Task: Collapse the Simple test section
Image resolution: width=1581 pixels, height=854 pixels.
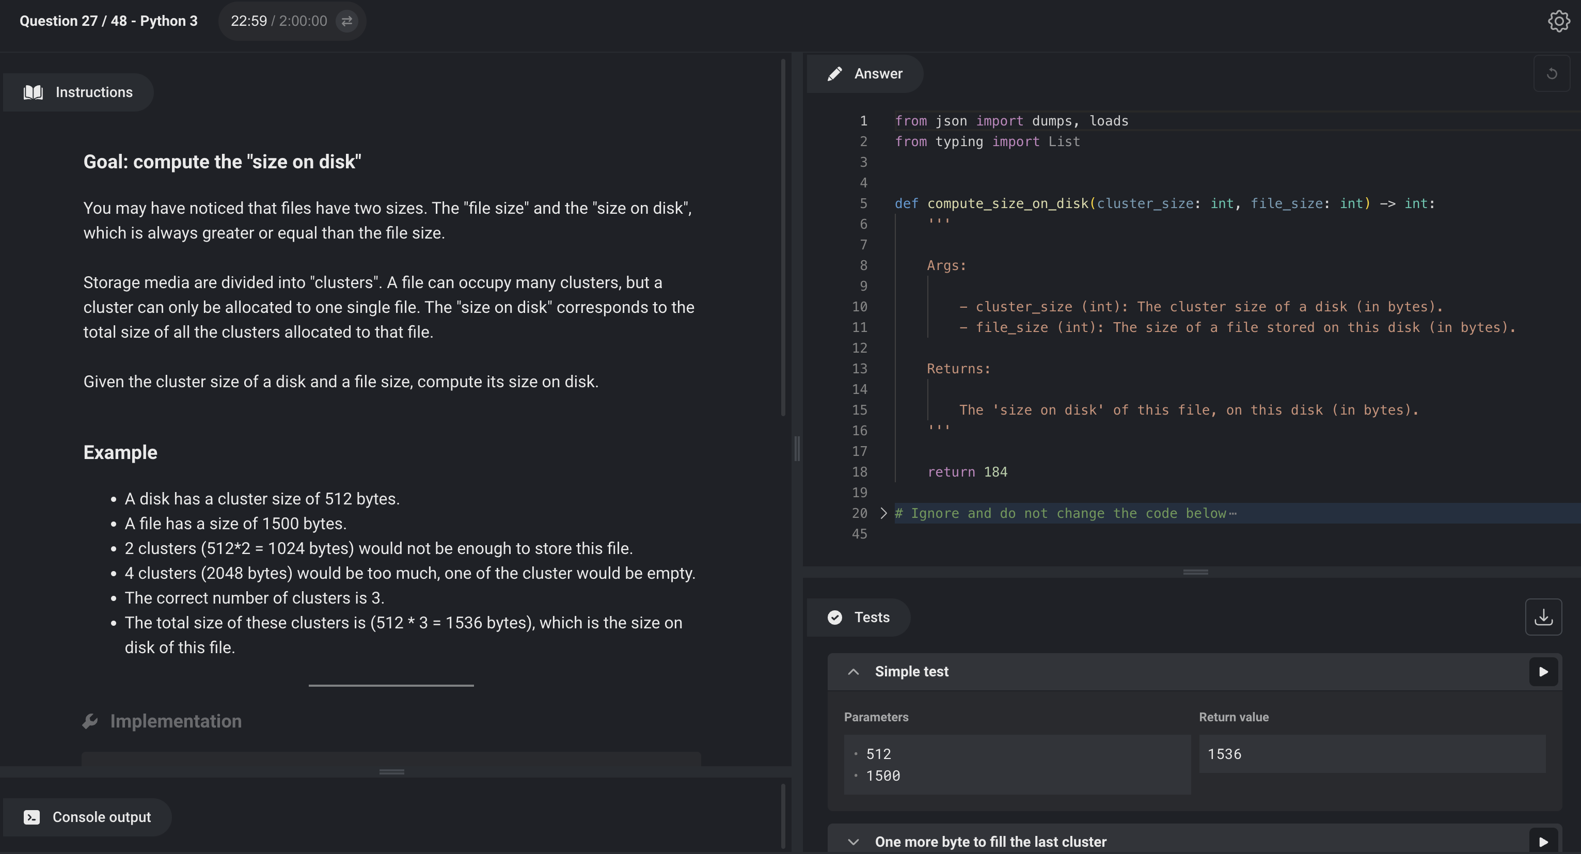Action: [853, 672]
